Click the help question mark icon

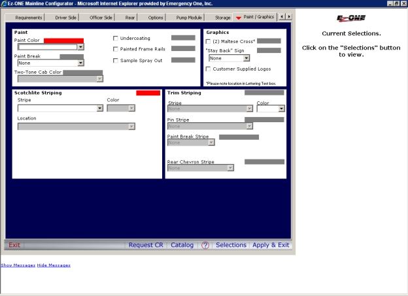(x=205, y=245)
